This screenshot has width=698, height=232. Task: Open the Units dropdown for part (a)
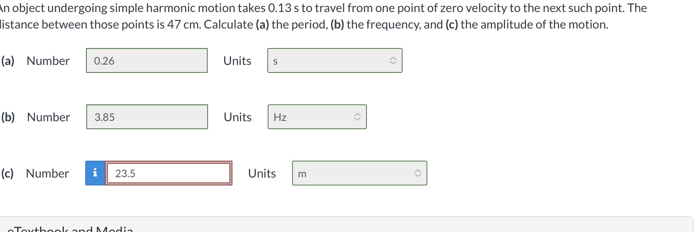click(335, 60)
